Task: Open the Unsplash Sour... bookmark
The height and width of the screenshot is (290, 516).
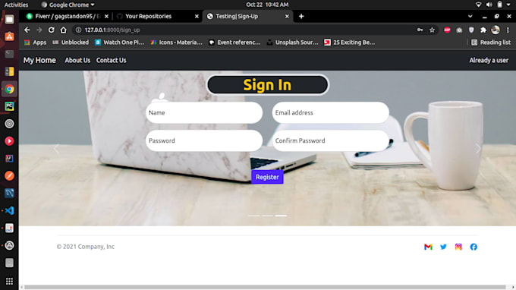Action: (x=292, y=43)
